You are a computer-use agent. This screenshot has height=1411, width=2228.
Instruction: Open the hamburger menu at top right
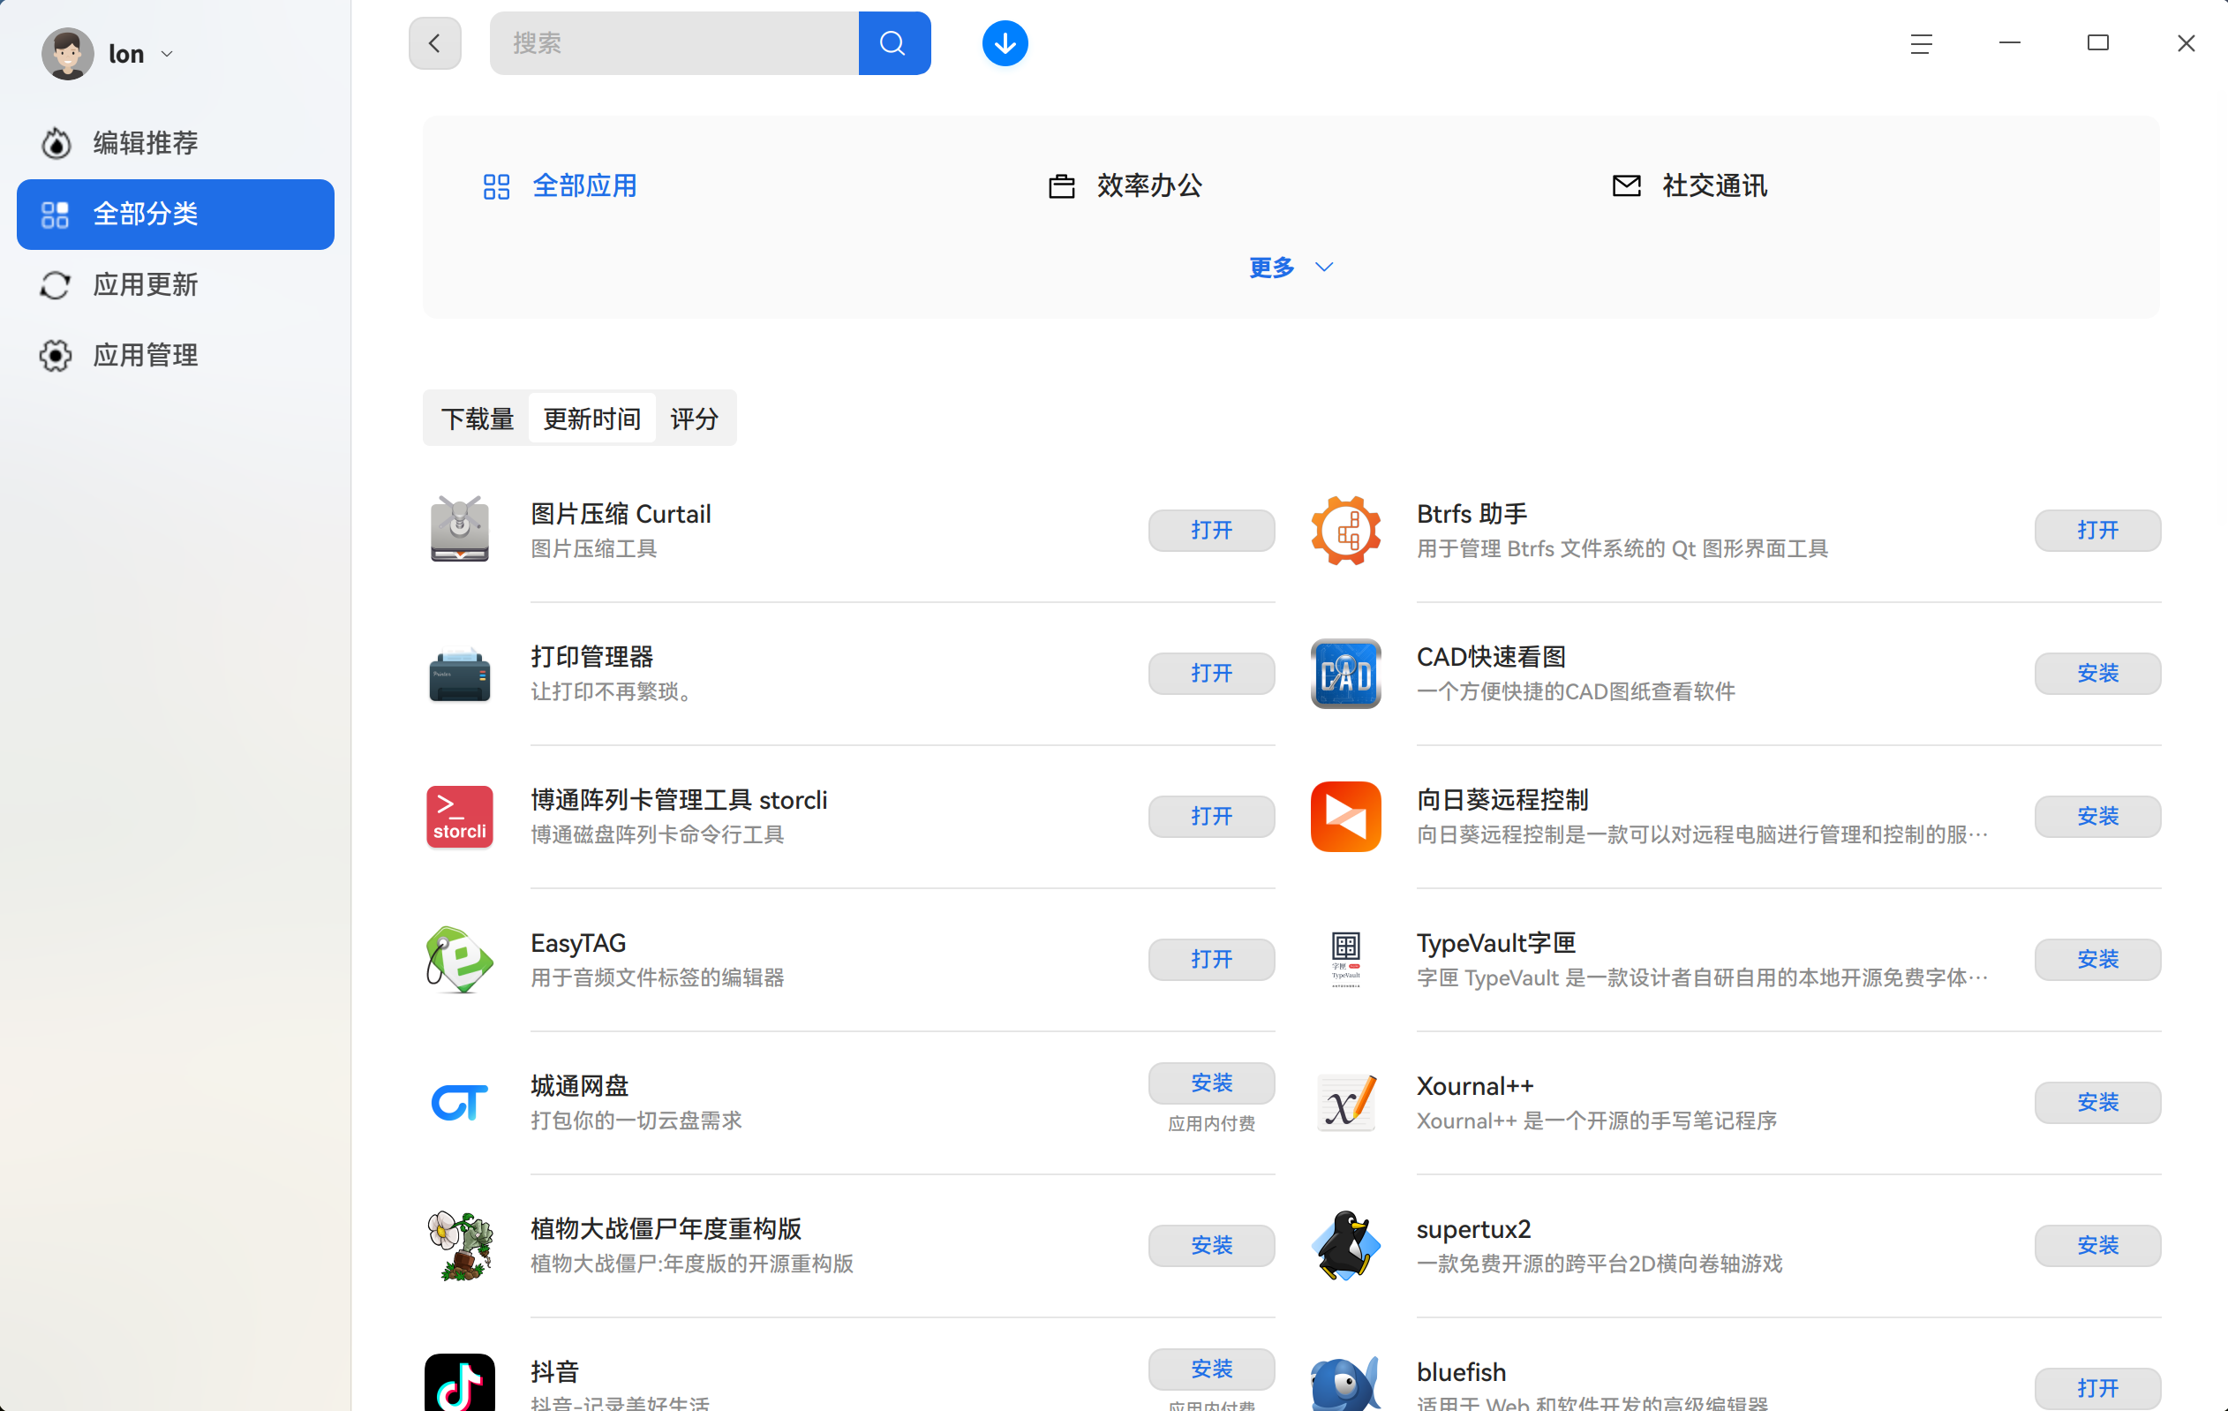[x=1921, y=42]
